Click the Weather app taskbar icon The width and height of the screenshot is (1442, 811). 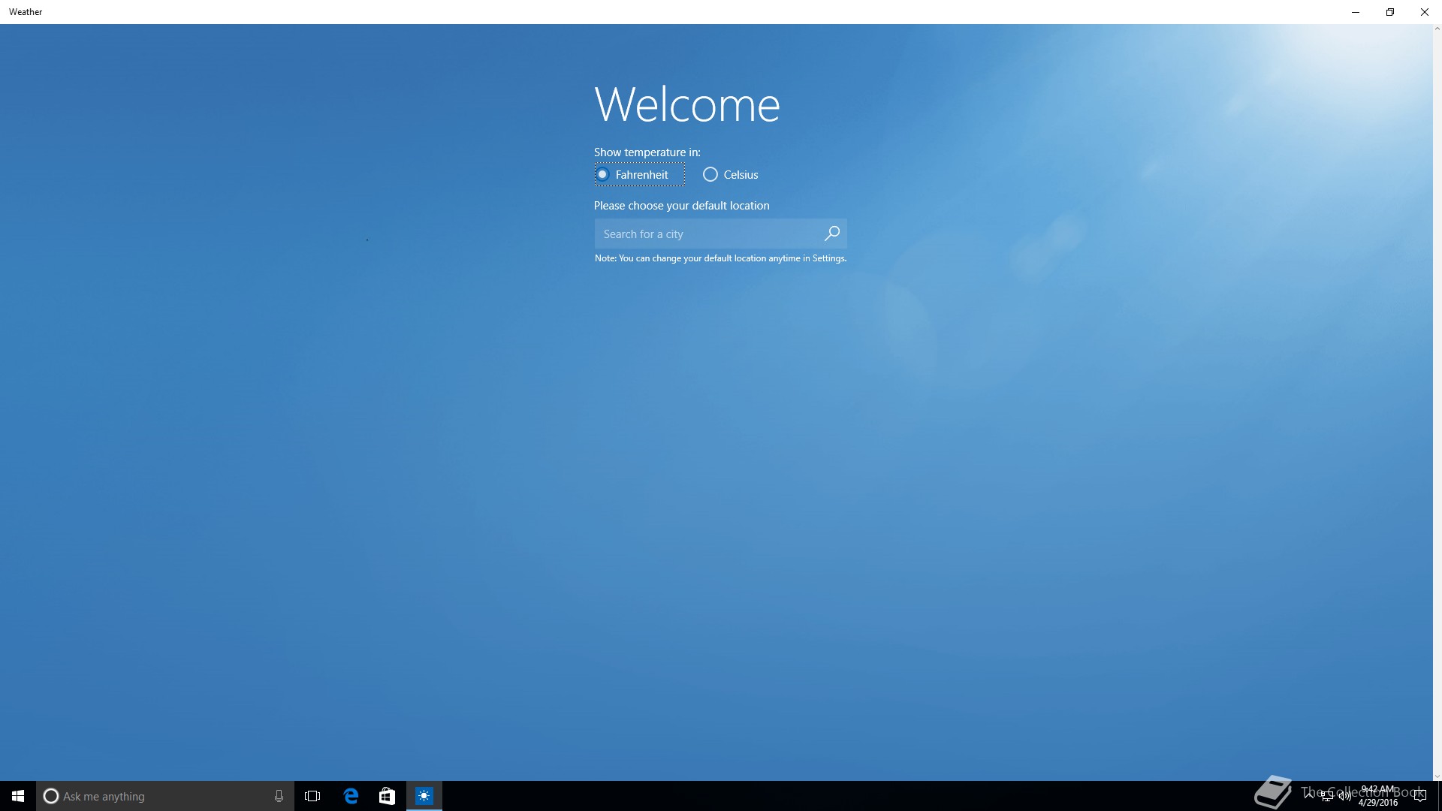tap(424, 796)
